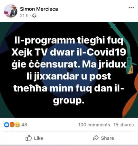Click the public globe privacy icon
The width and height of the screenshot is (138, 146).
(34, 16)
